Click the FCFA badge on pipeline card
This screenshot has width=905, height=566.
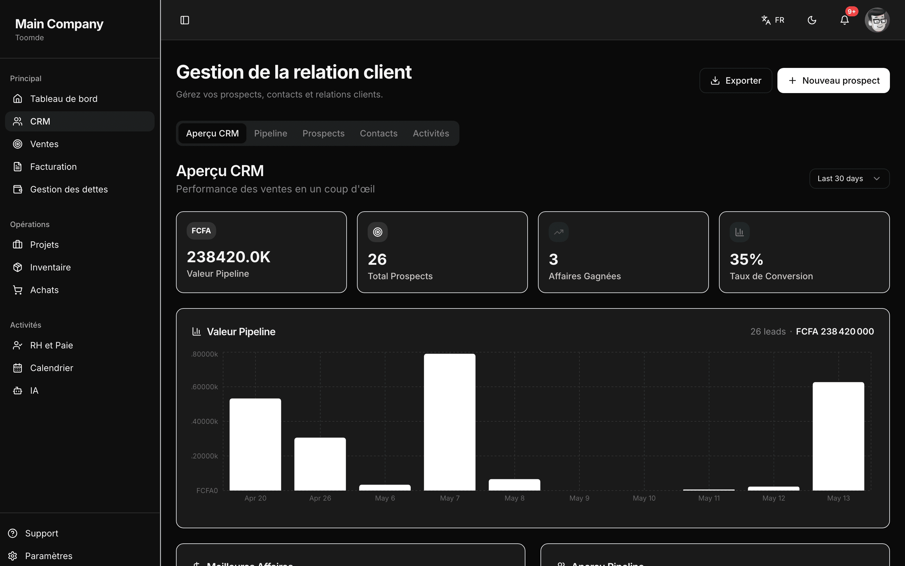201,230
